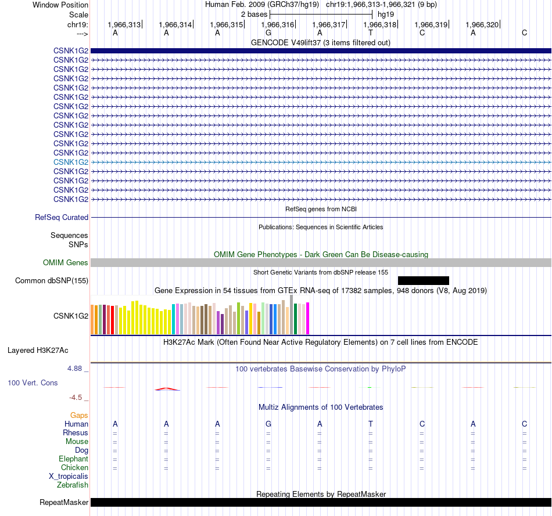Click the gray OMIM Genes bar
Viewport: 552px width, 516px height.
(x=321, y=262)
